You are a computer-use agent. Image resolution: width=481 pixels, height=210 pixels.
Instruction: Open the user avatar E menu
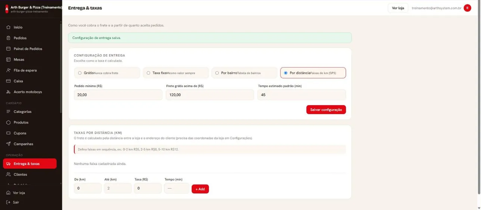467,8
